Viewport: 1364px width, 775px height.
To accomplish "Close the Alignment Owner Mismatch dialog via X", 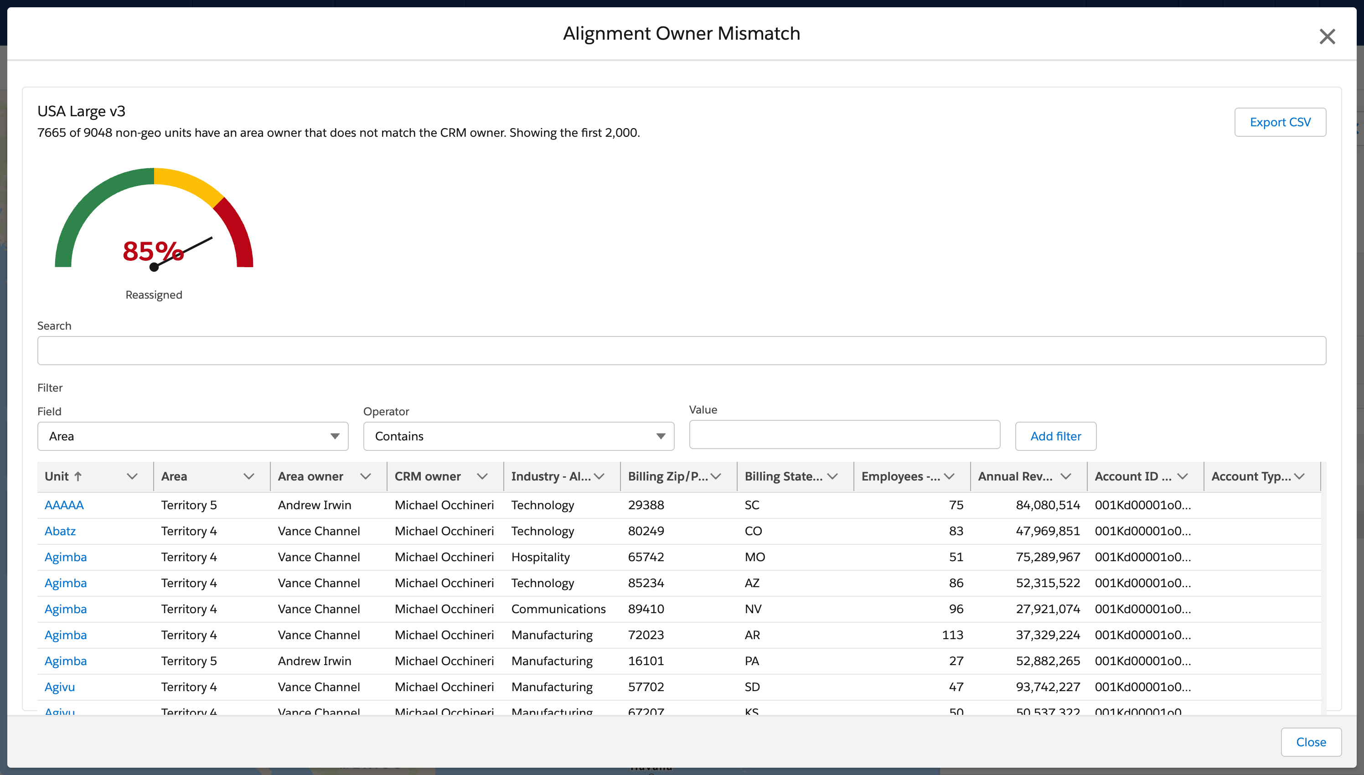I will pos(1327,37).
